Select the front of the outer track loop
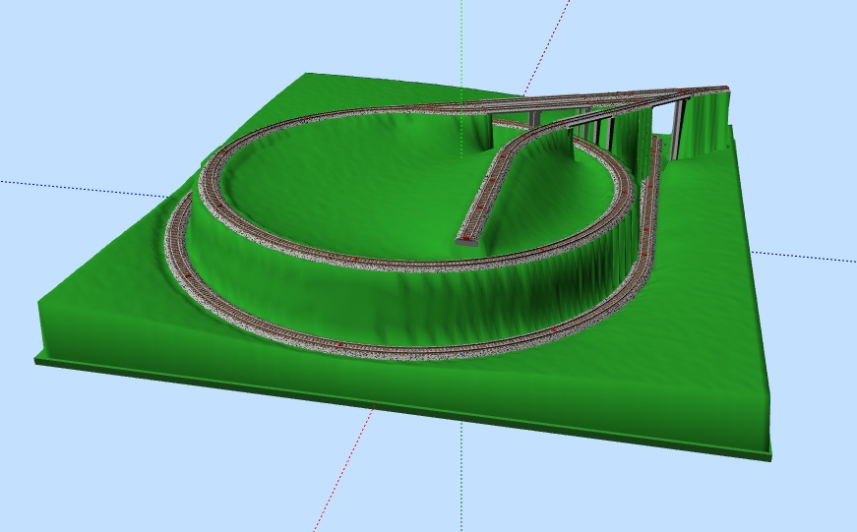The height and width of the screenshot is (532, 857). pos(394,348)
